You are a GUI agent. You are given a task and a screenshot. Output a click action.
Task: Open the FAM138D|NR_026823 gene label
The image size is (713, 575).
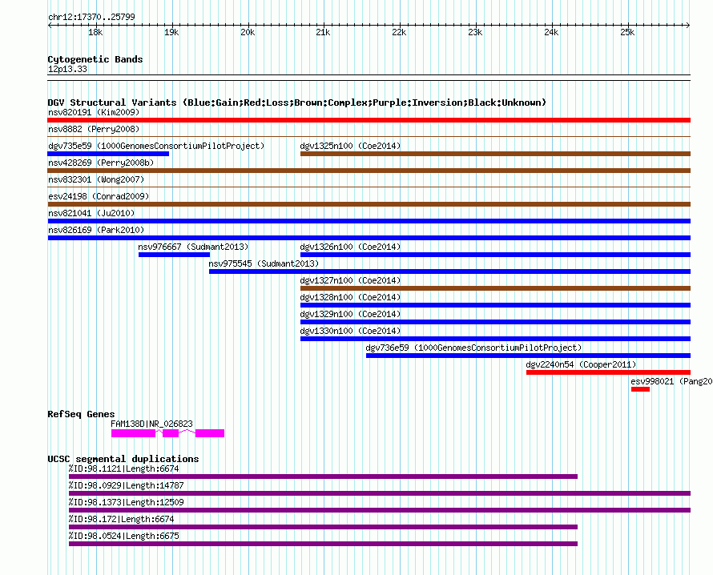[x=152, y=424]
